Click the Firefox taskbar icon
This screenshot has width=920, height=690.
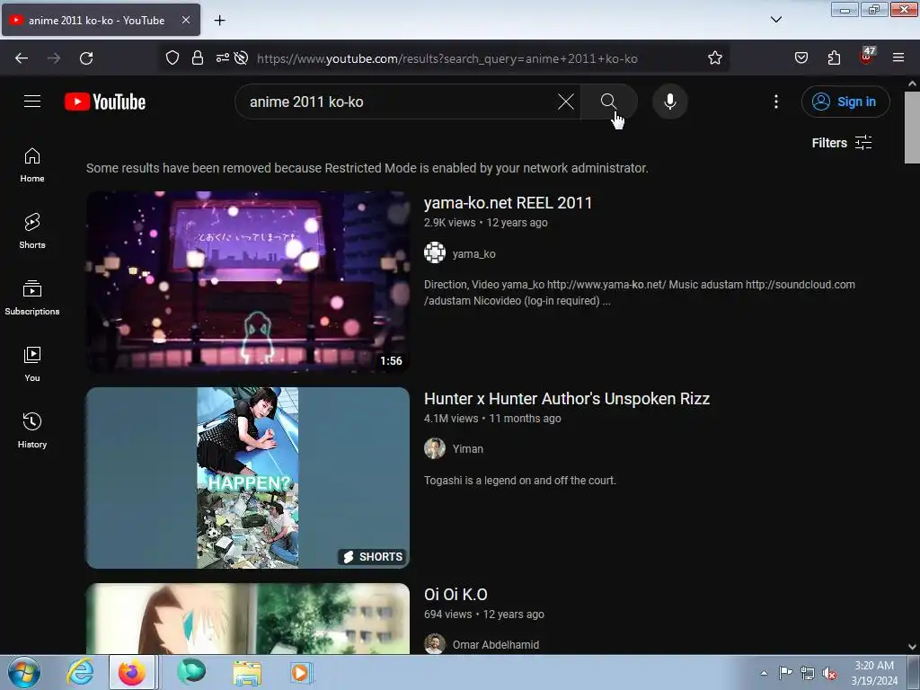point(132,672)
